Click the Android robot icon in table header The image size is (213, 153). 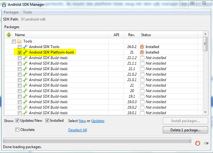pos(9,35)
